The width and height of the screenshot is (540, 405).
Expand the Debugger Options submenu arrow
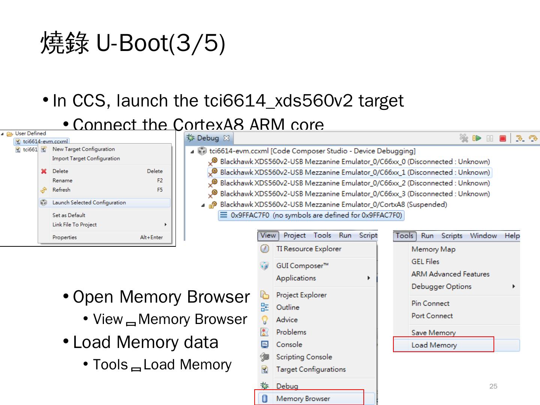point(514,286)
